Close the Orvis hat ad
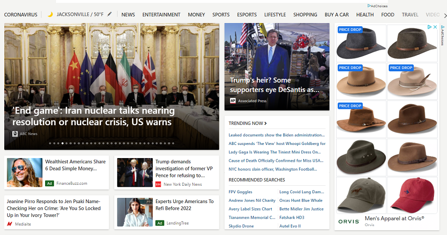Screen dimensions: 447x235 click(435, 27)
